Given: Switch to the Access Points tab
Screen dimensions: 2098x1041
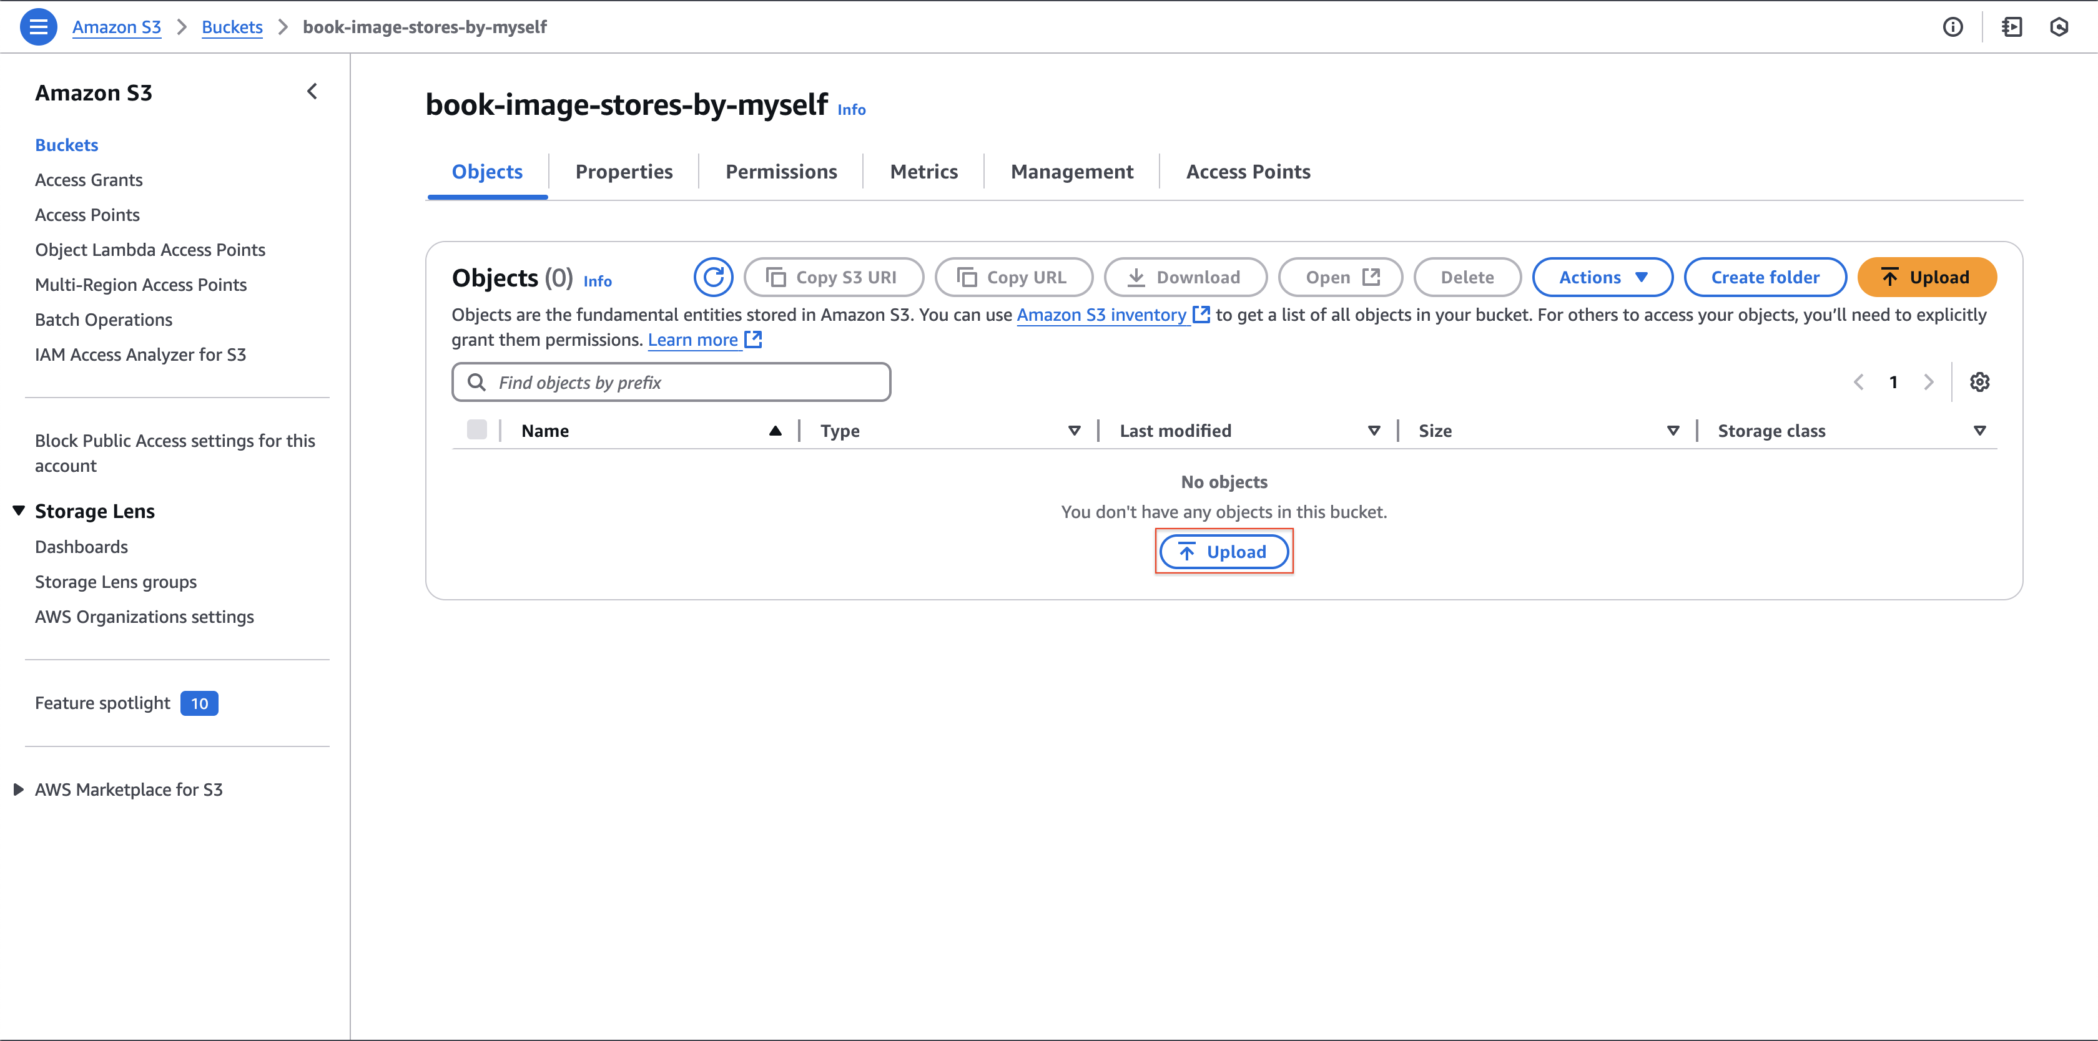Looking at the screenshot, I should pos(1248,172).
